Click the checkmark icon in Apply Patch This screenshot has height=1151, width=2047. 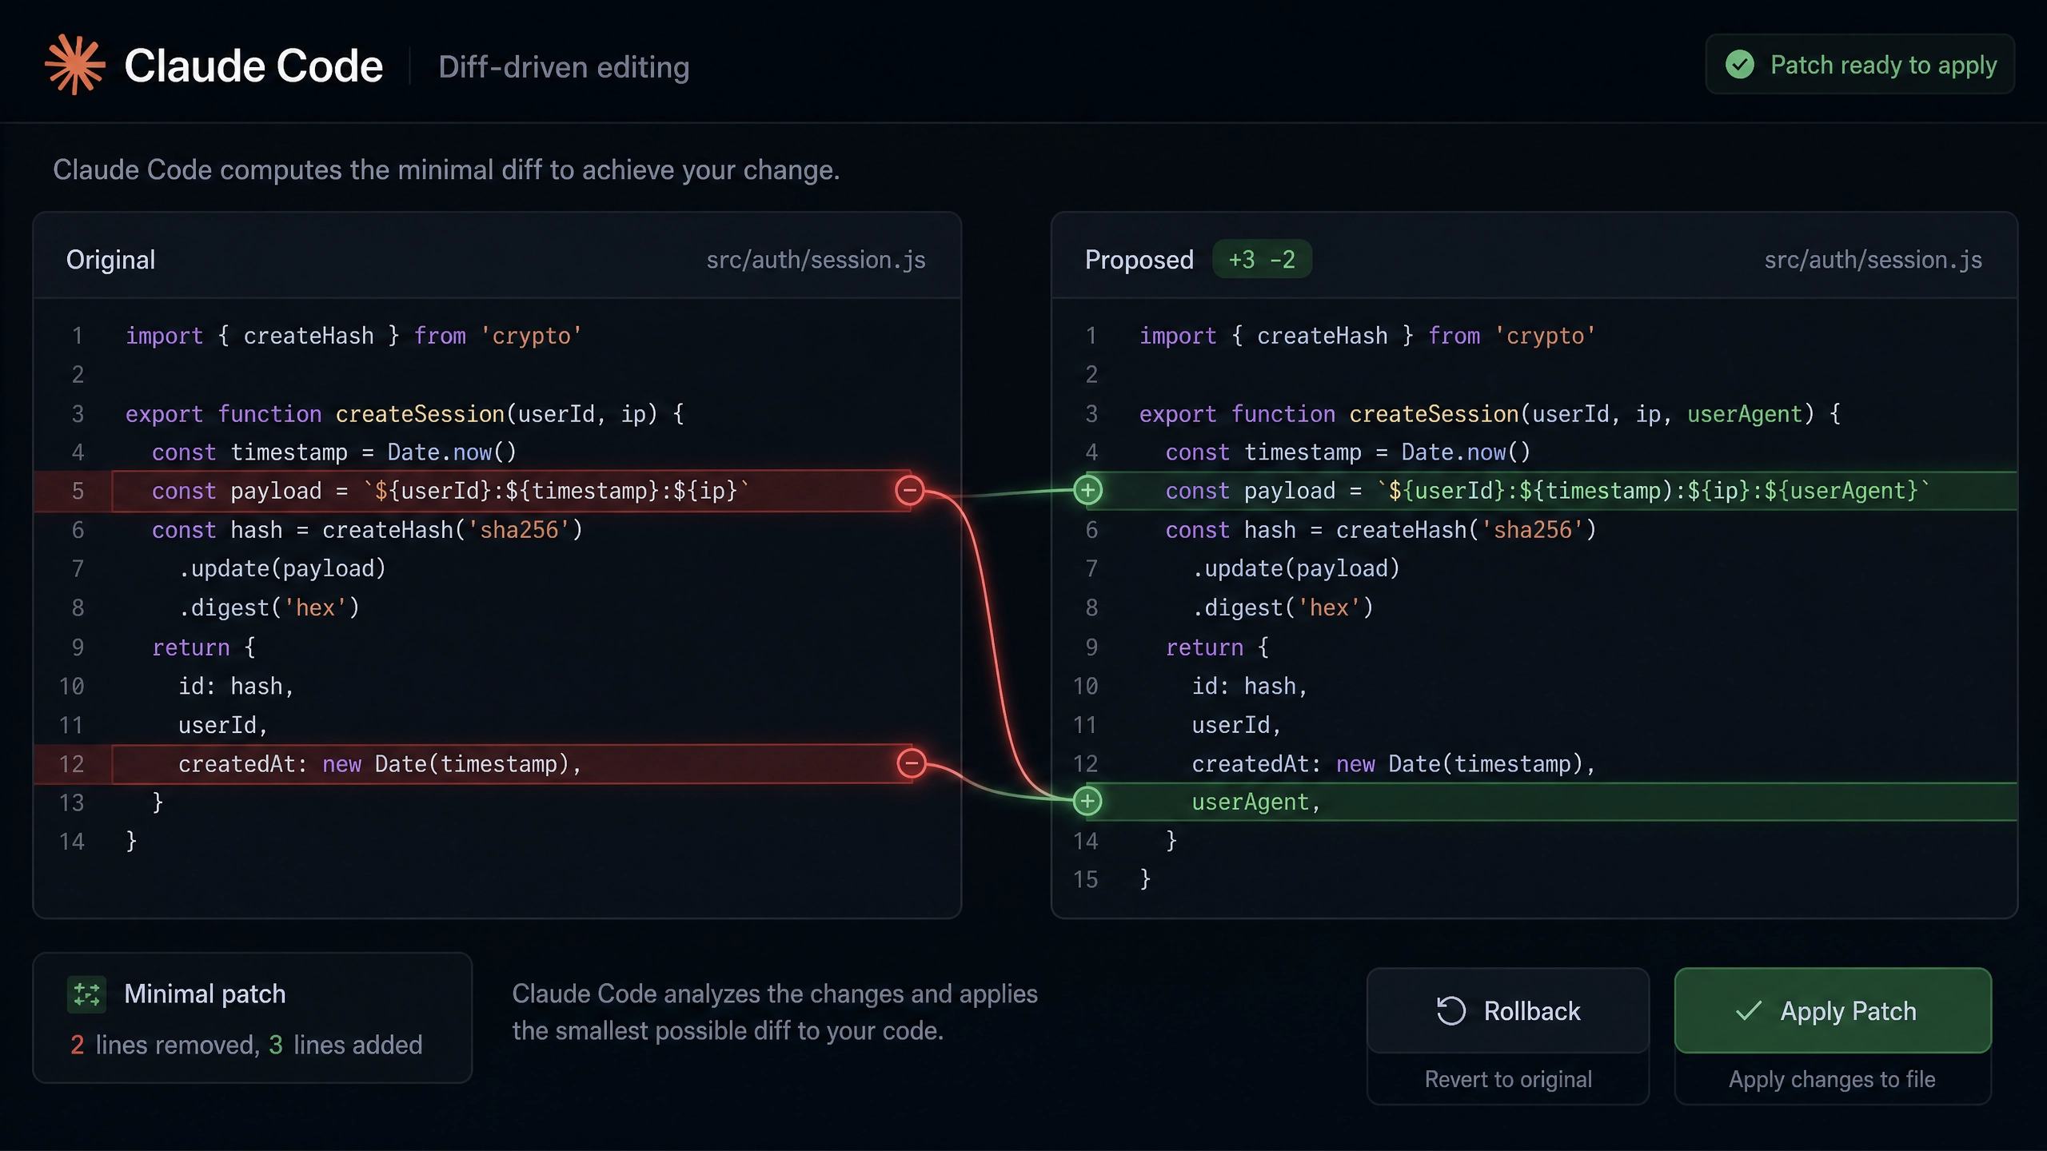pyautogui.click(x=1749, y=1011)
